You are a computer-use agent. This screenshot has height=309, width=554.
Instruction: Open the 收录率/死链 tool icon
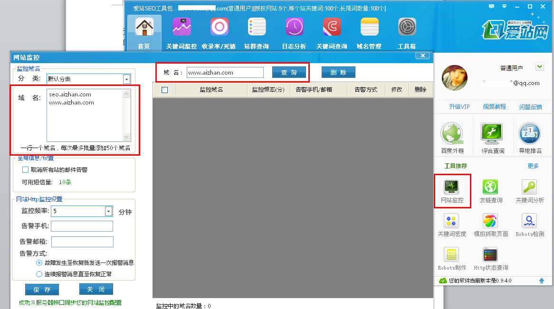pos(219,27)
